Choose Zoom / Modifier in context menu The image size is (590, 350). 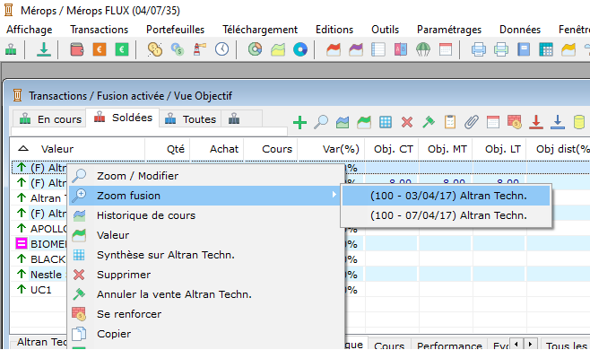click(x=206, y=176)
